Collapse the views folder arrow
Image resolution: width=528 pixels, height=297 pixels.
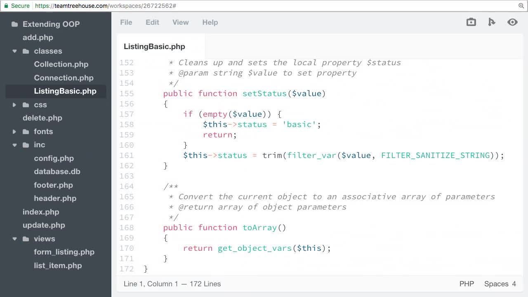[x=14, y=239]
